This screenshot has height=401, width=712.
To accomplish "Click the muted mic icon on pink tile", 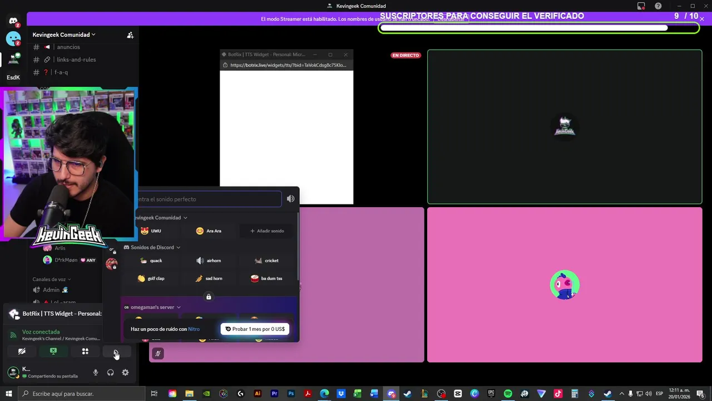I will pos(158,353).
